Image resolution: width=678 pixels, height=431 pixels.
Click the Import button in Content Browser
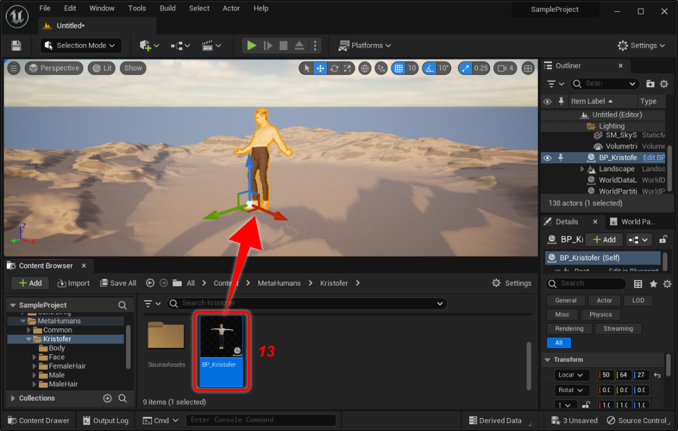[74, 283]
